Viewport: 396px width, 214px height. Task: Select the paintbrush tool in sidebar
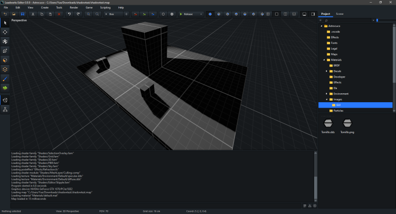tap(5, 77)
